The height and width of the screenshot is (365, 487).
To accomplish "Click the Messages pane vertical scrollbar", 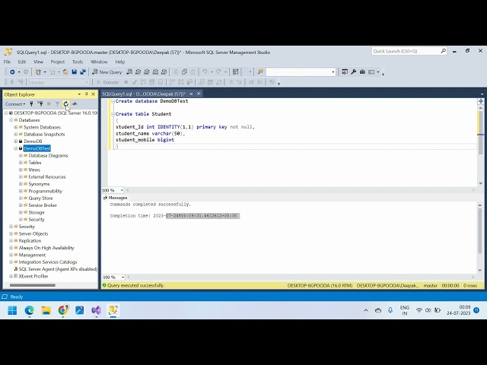I will [x=480, y=236].
